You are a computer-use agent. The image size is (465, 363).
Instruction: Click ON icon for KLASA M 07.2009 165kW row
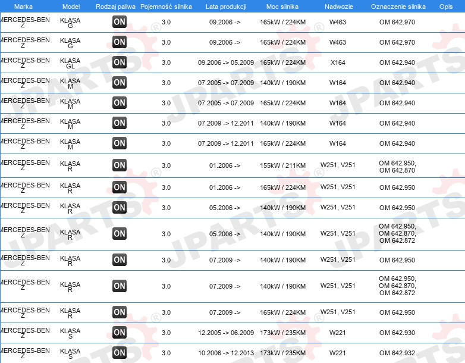120,143
